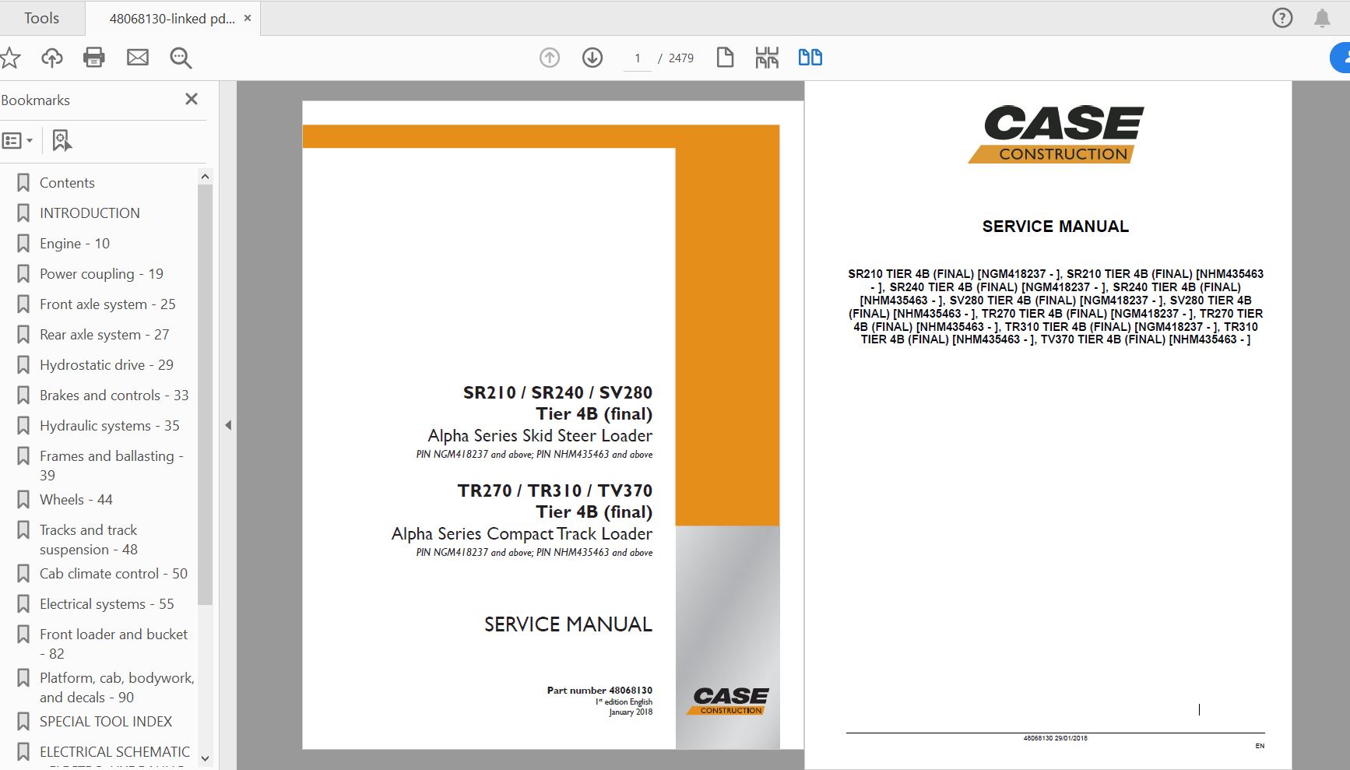Switch to the 48068130-linked pdf tab
The width and height of the screenshot is (1350, 770).
click(172, 19)
